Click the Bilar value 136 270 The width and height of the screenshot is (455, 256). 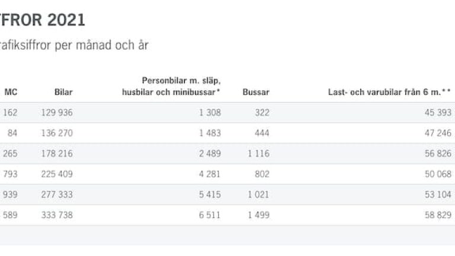click(57, 133)
